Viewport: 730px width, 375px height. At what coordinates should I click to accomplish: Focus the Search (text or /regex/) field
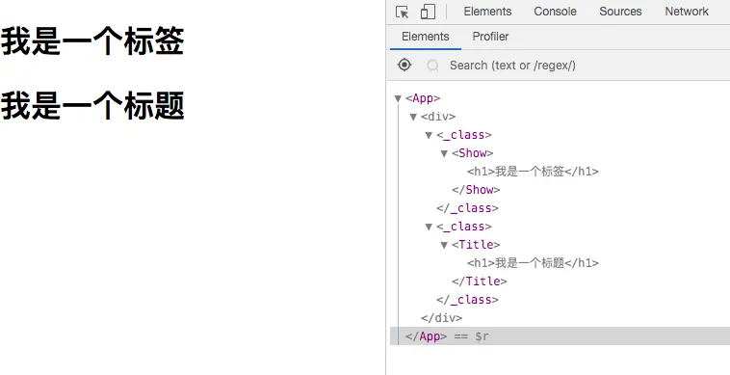512,66
